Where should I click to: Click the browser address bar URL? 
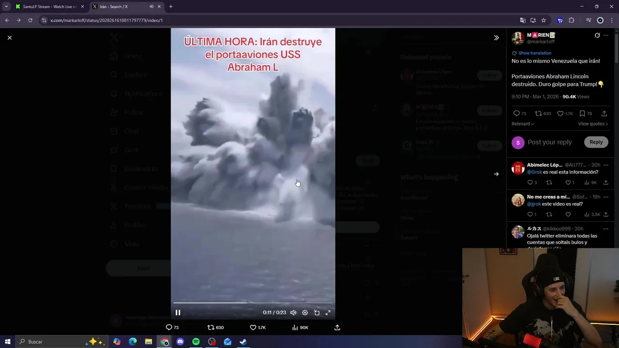pos(106,20)
